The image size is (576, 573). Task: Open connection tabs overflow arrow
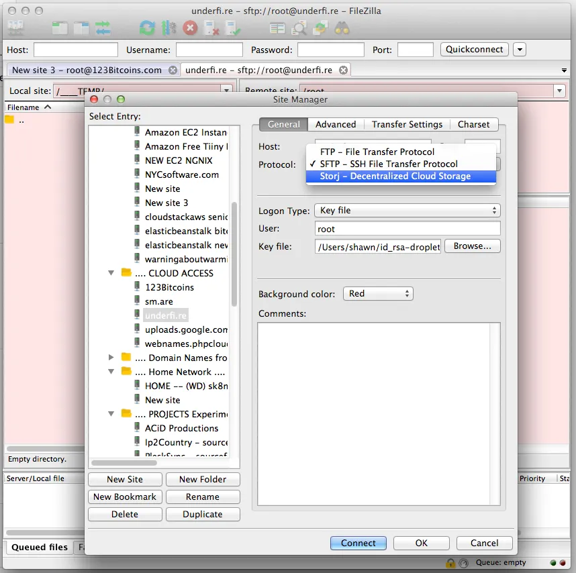[x=564, y=70]
